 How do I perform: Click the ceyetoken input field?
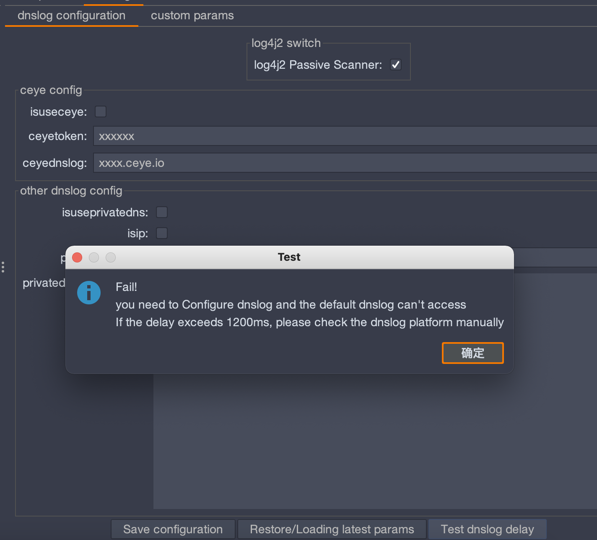click(x=345, y=136)
